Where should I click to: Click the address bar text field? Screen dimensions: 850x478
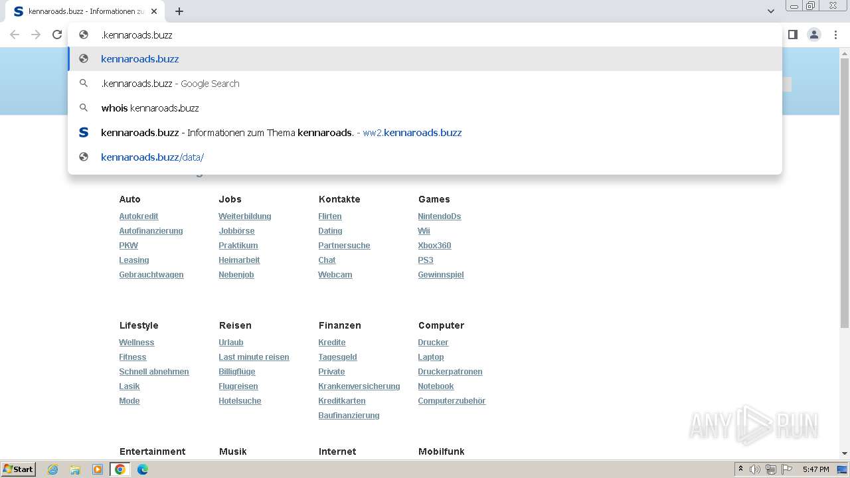(x=425, y=35)
